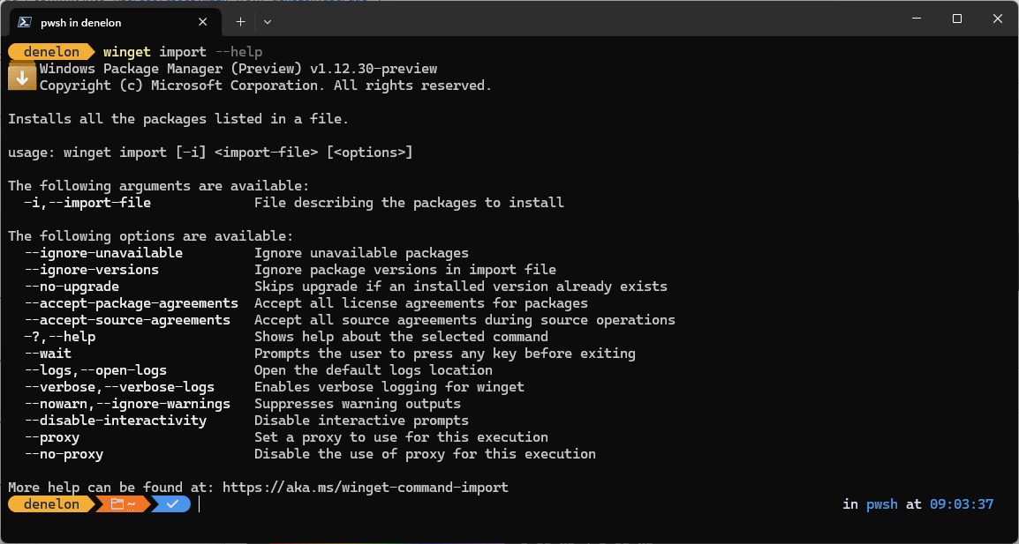Close the 'pwsh in denelon' tab with its X
The width and height of the screenshot is (1019, 544).
(202, 21)
